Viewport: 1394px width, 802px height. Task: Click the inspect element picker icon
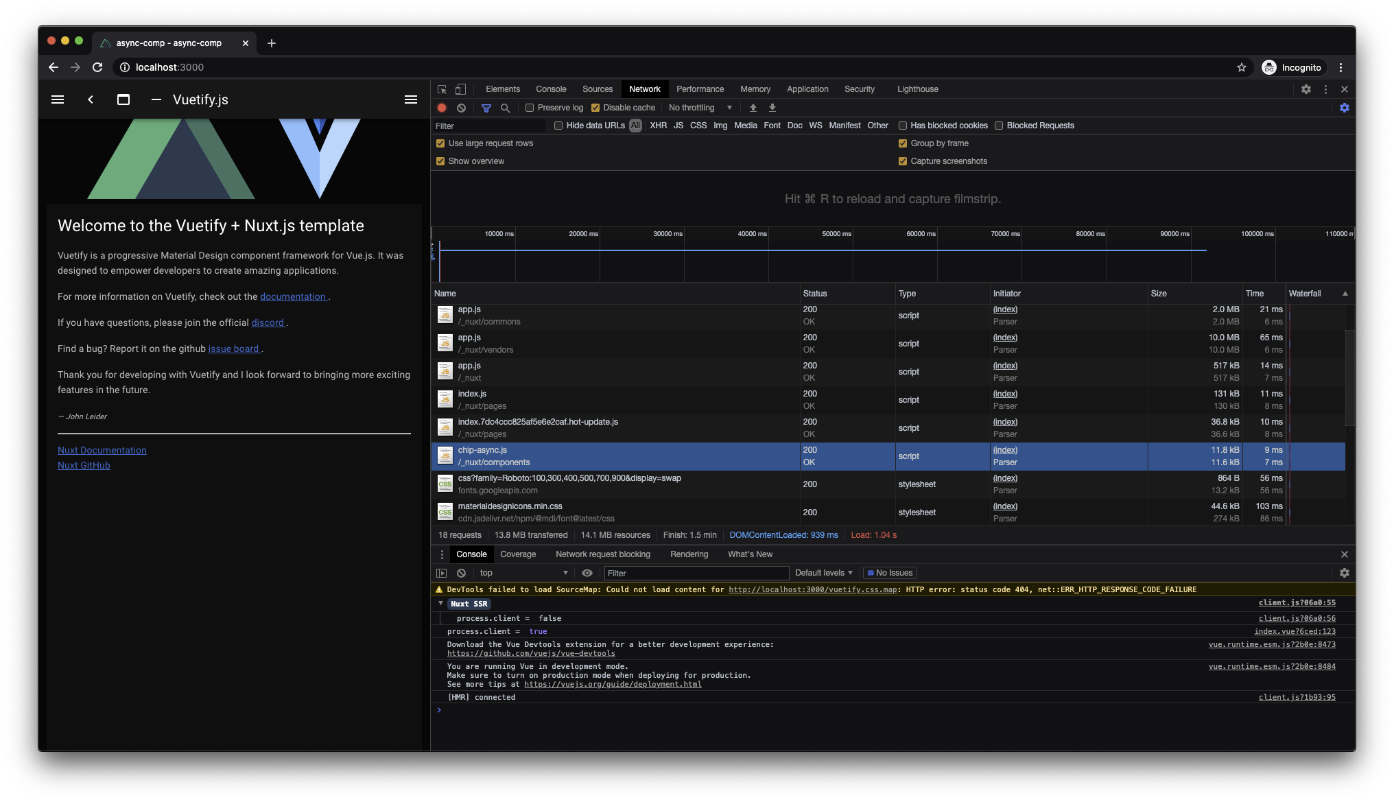442,89
